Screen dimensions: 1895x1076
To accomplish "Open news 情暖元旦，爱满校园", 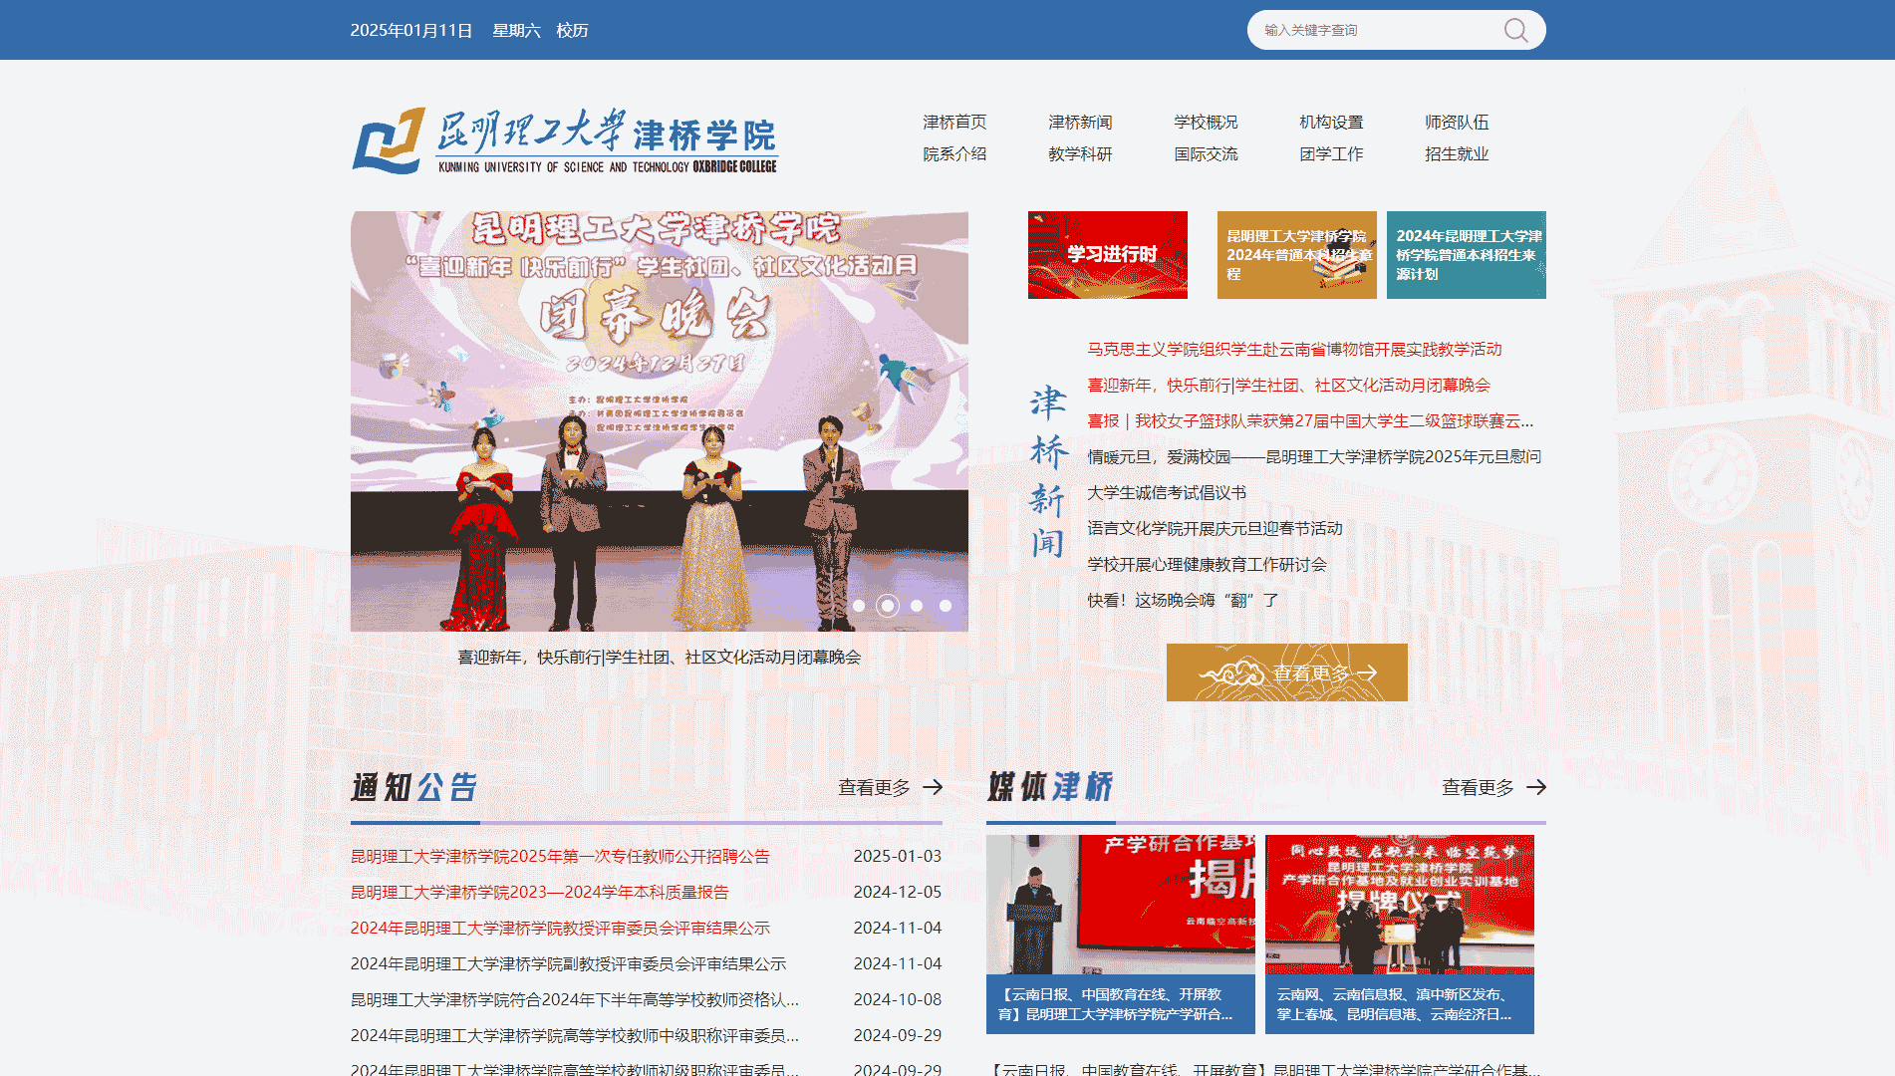I will (x=1314, y=457).
